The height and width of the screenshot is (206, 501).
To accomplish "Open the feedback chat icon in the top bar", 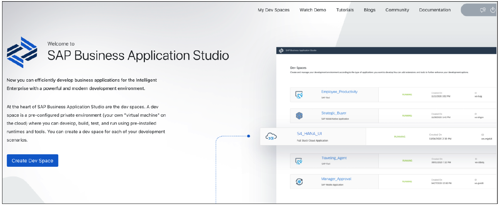I will [483, 10].
